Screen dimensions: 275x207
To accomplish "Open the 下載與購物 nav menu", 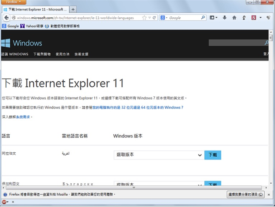I will click(x=42, y=54).
